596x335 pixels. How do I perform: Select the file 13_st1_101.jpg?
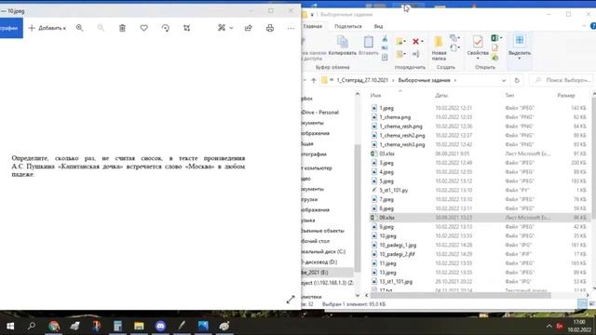point(396,281)
